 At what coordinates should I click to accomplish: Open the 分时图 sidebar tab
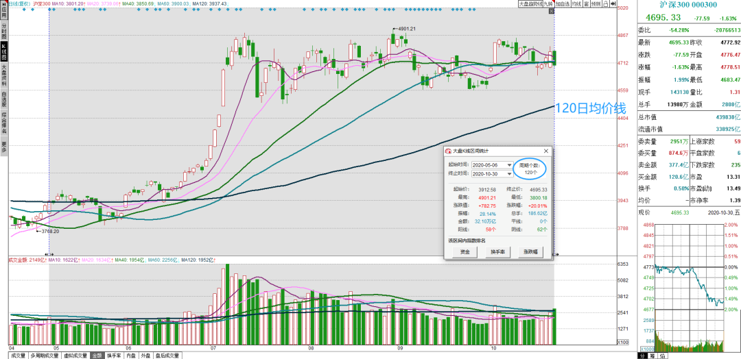click(3, 31)
